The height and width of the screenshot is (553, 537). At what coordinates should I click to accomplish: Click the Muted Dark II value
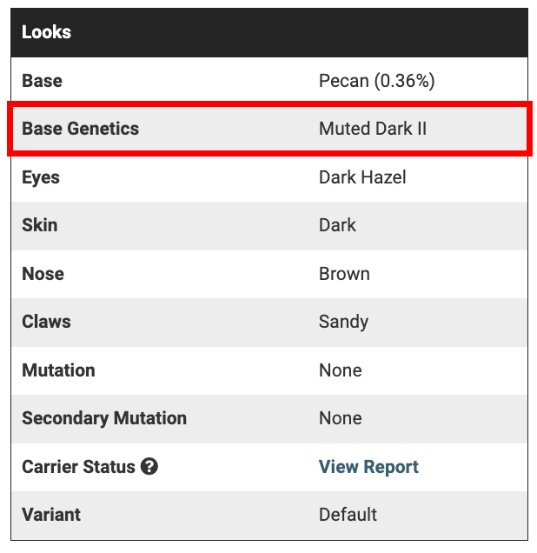coord(373,129)
